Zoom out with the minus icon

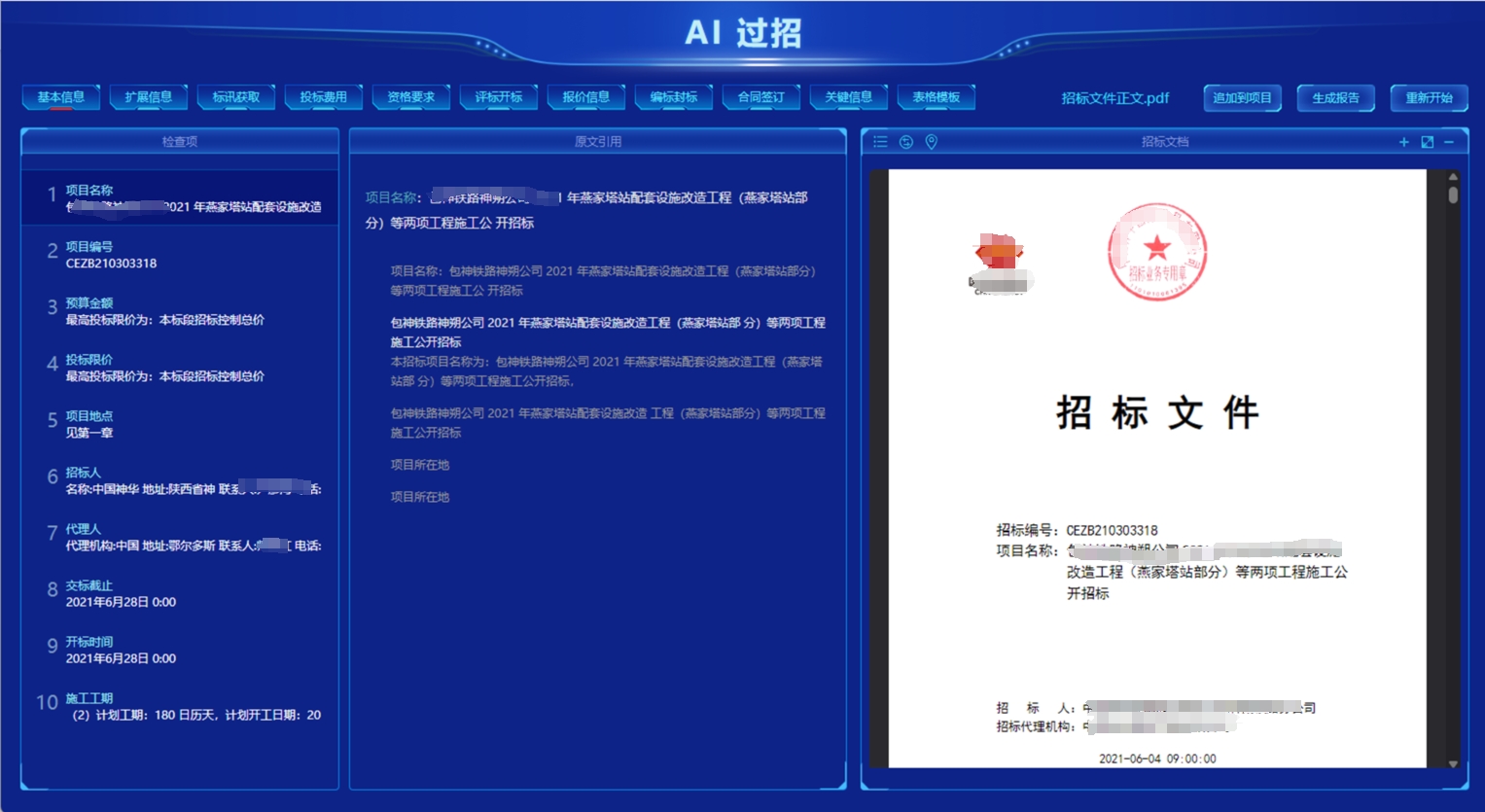click(1449, 142)
